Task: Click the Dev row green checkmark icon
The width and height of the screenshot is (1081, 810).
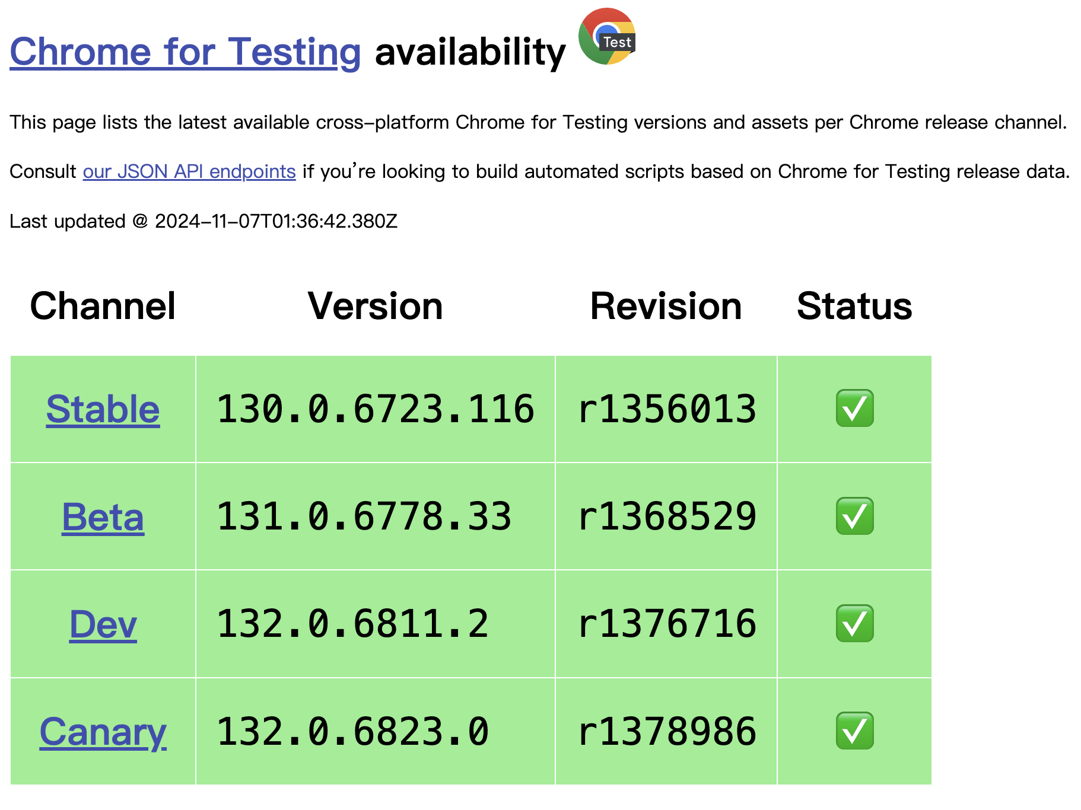Action: [x=854, y=623]
